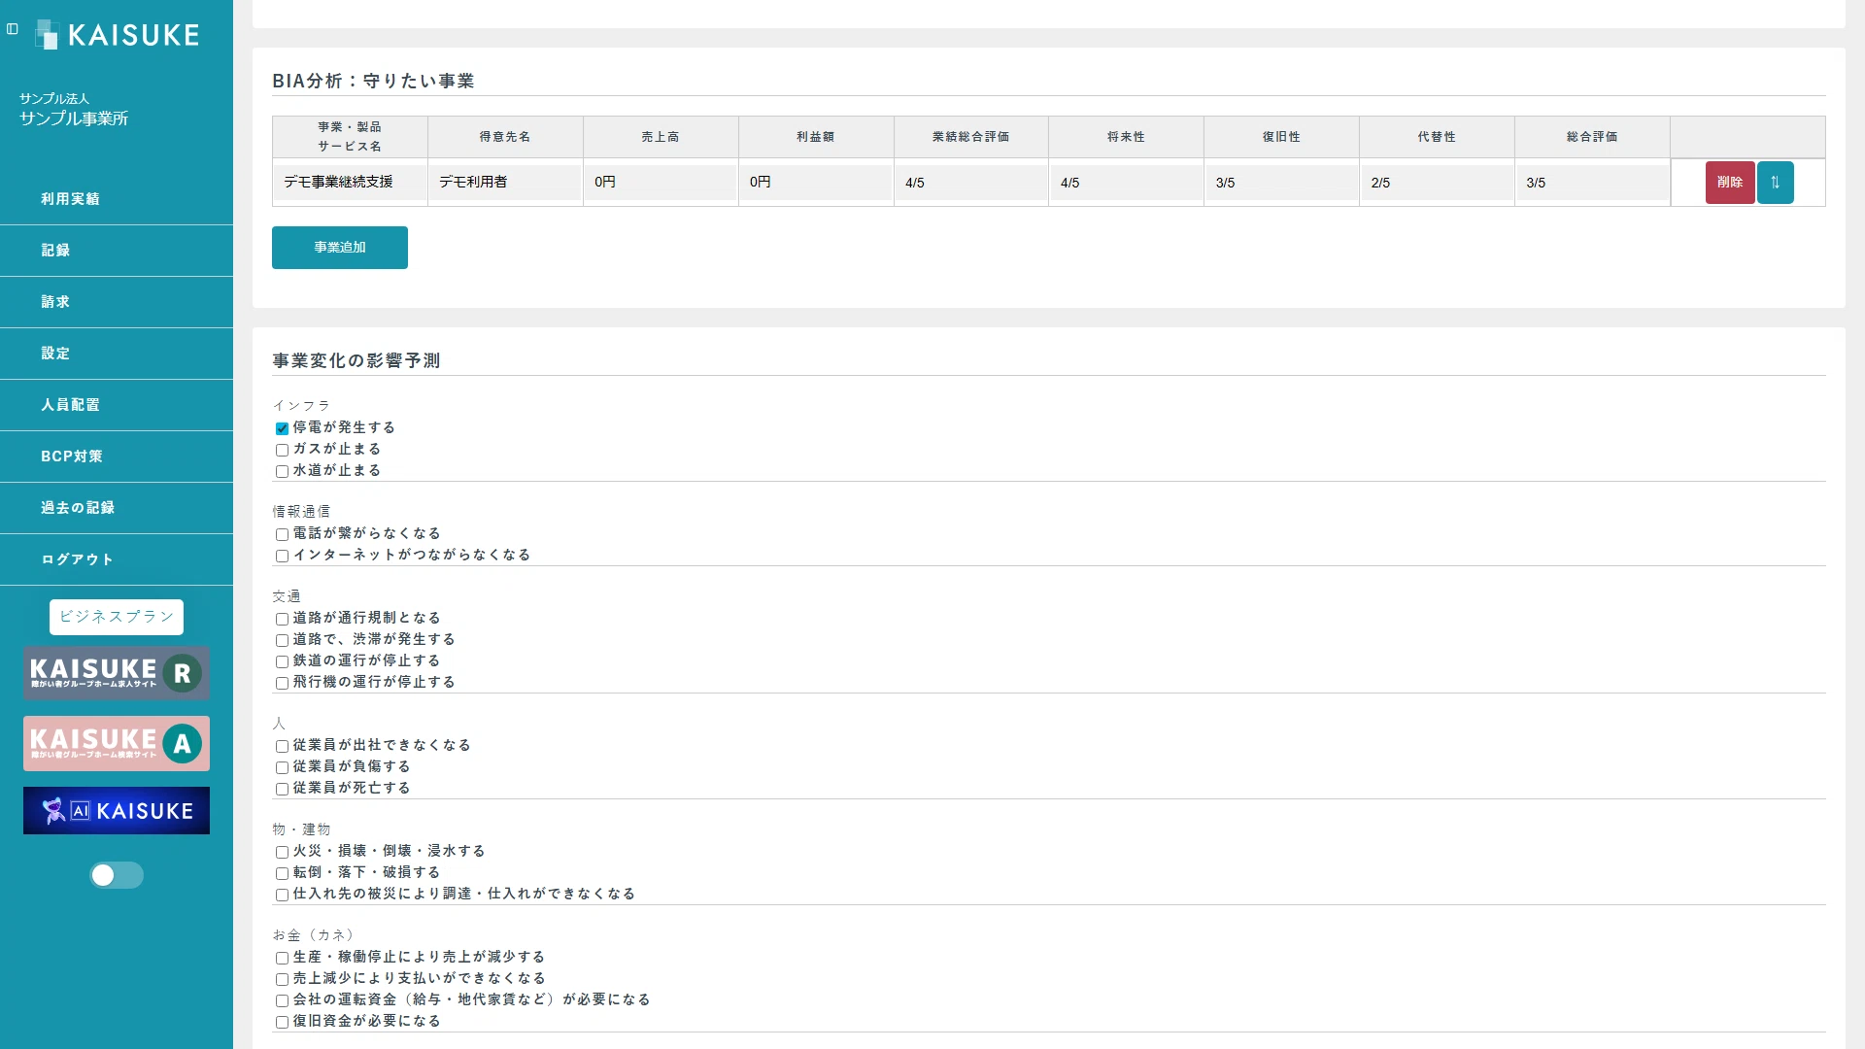This screenshot has height=1049, width=1865.
Task: Check 水道が止まる checkbox
Action: point(282,471)
